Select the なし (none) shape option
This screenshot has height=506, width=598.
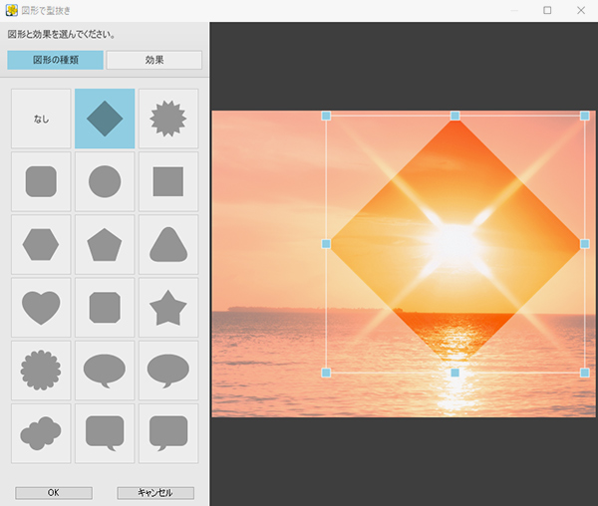(41, 120)
